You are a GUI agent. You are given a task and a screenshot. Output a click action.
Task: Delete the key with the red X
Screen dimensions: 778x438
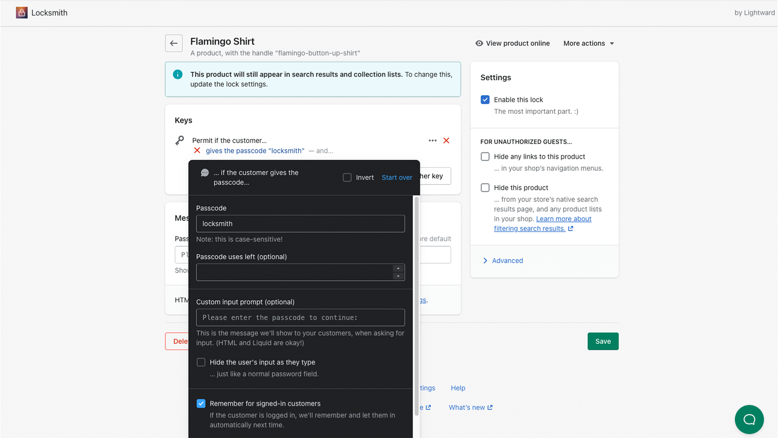point(446,141)
